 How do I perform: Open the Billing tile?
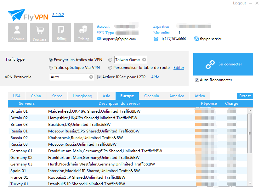tap(61, 32)
